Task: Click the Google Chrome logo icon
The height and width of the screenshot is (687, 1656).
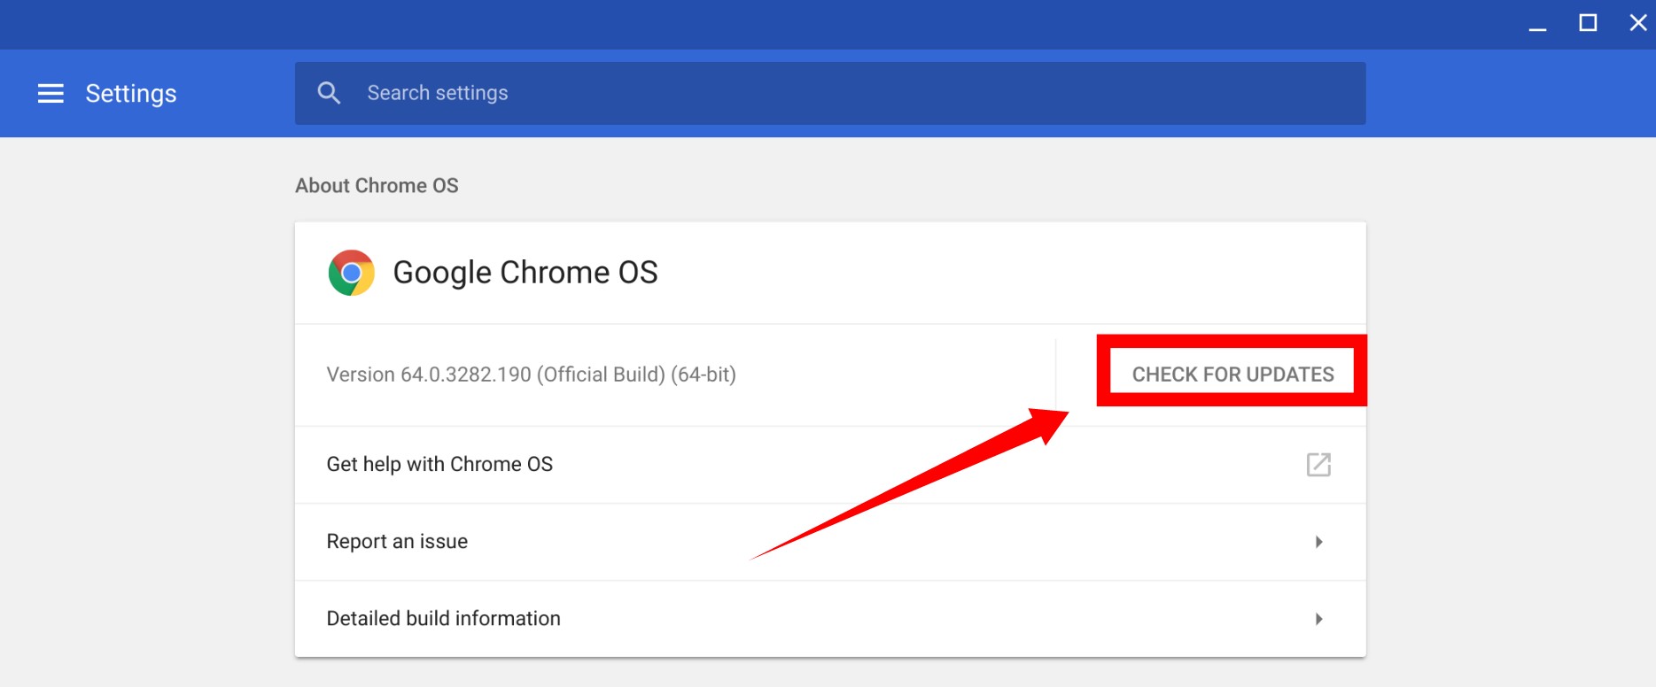Action: [352, 273]
